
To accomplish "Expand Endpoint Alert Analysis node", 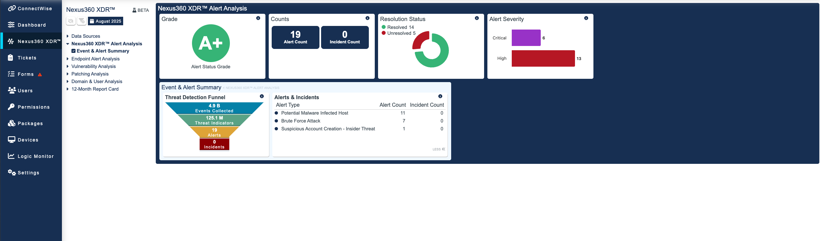I will click(x=68, y=59).
